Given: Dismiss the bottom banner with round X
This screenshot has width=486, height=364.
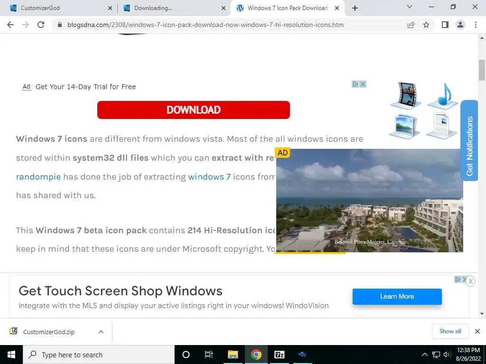Looking at the screenshot, I should (x=470, y=281).
